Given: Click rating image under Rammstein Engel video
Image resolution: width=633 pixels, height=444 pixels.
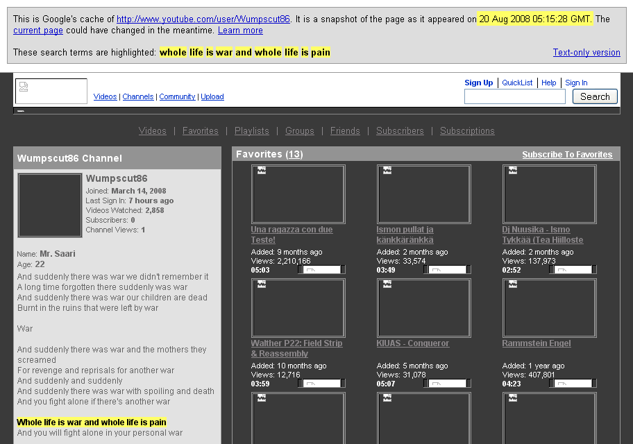Looking at the screenshot, I should [x=573, y=384].
